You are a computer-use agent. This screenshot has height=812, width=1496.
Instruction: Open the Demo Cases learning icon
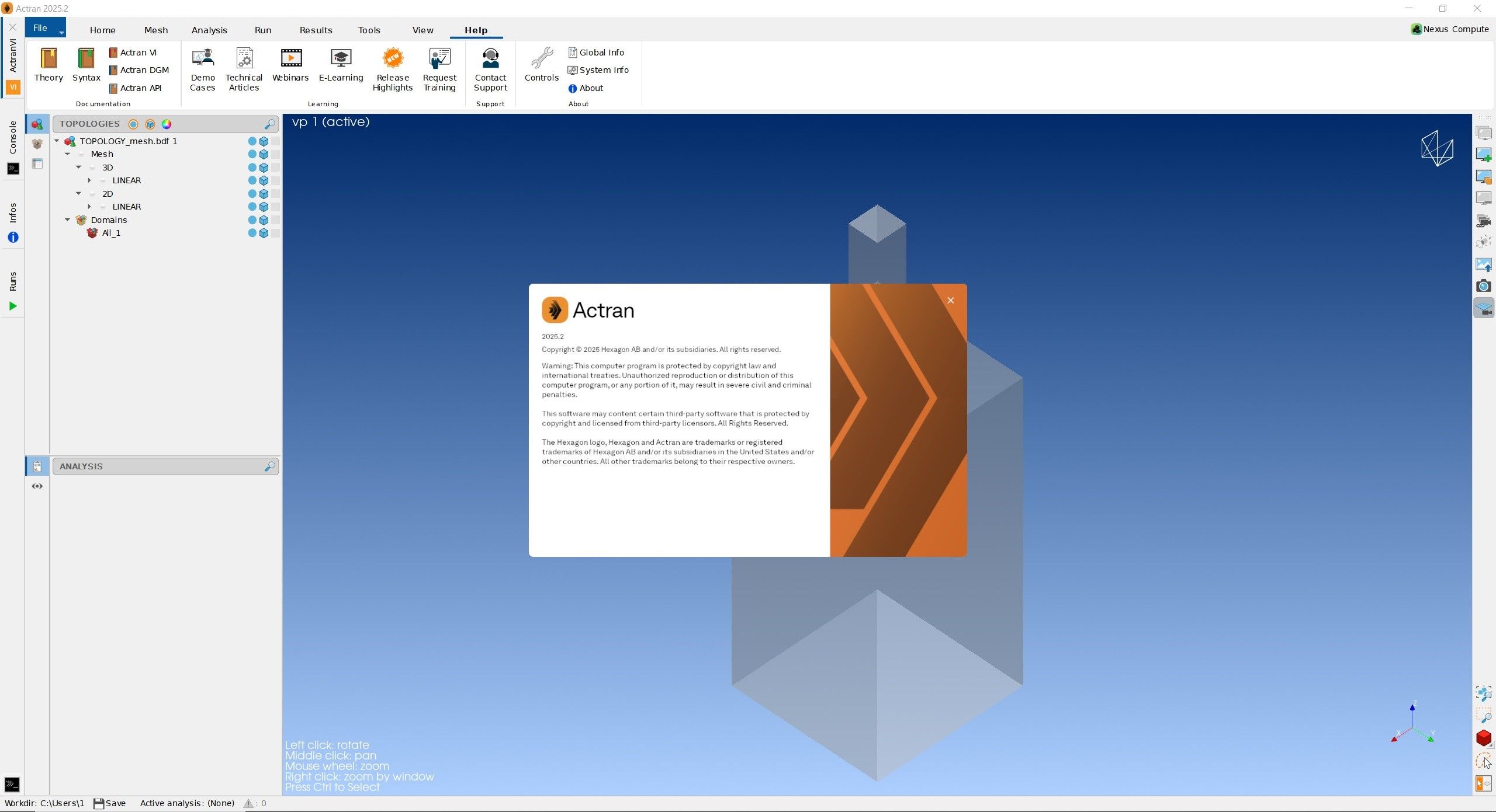(x=203, y=59)
